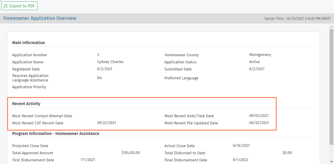Screen dimensions: 334x164
Task: Click the Homeowner Application Overview title
Action: pos(40,18)
